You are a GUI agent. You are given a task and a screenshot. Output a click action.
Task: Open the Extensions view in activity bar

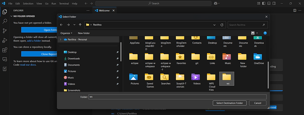(5, 50)
